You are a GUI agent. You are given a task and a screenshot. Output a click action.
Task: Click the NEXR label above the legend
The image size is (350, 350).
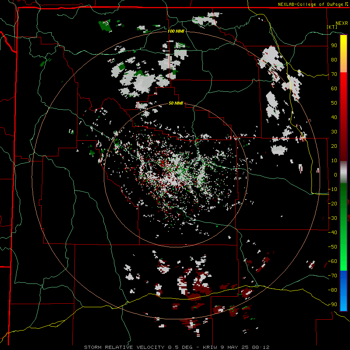[x=342, y=23]
